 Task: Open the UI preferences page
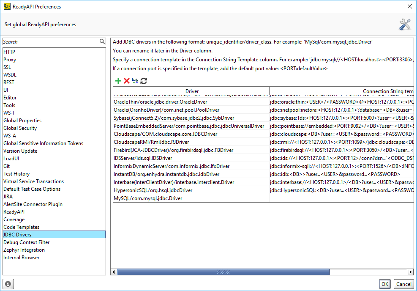click(x=54, y=90)
